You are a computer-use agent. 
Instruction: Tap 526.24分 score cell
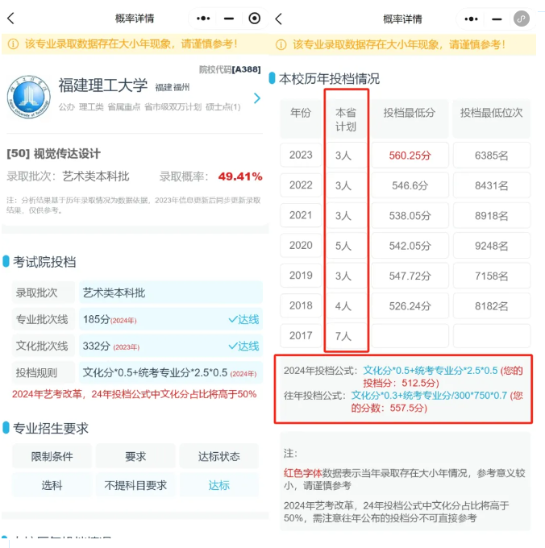tap(410, 305)
